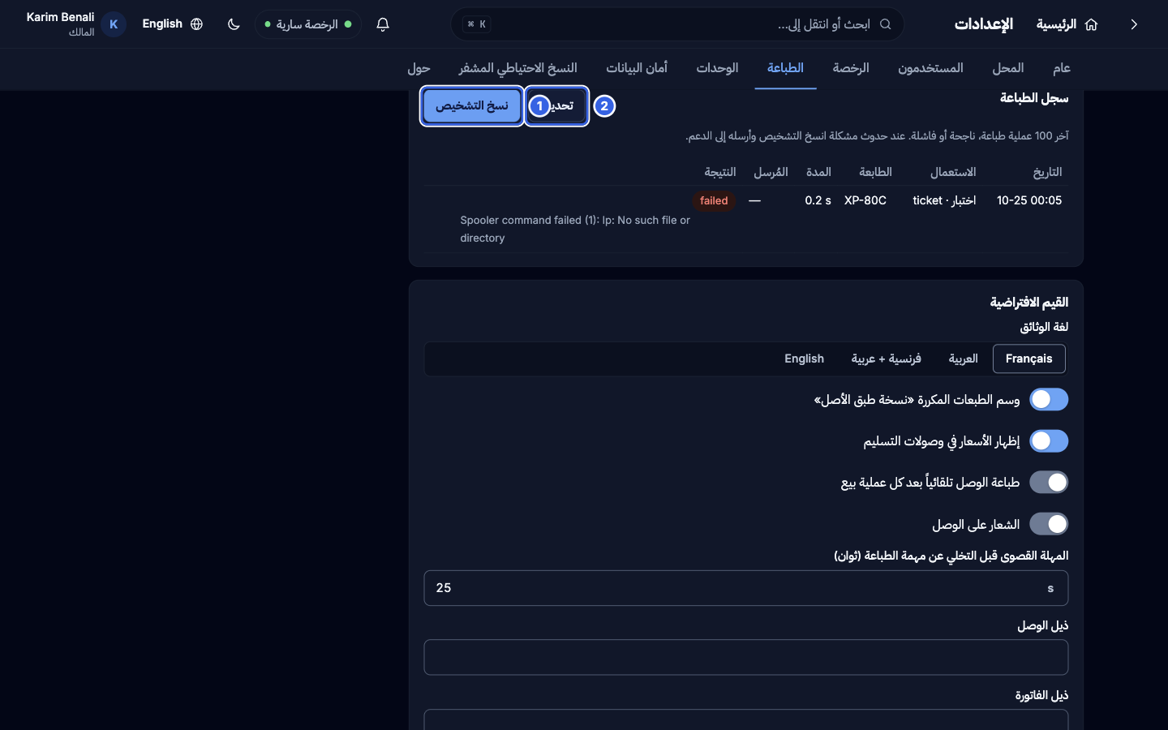Click the Karim Benali user name
Screen dimensions: 1168x730
tap(60, 17)
